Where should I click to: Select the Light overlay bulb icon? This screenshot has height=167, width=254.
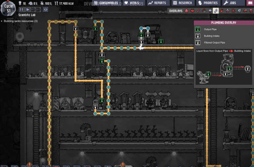(x=210, y=11)
